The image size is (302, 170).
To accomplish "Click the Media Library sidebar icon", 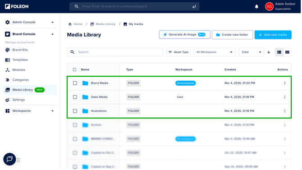I will pos(8,90).
